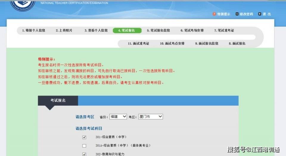Toggle 302-教育知识与能力 checkbox
This screenshot has height=156, width=286.
click(x=84, y=154)
